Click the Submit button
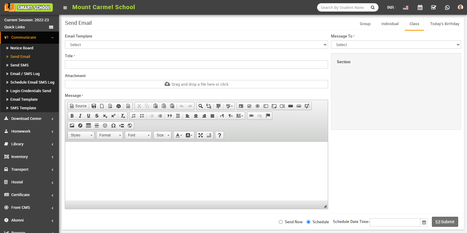The width and height of the screenshot is (467, 233). pos(445,222)
